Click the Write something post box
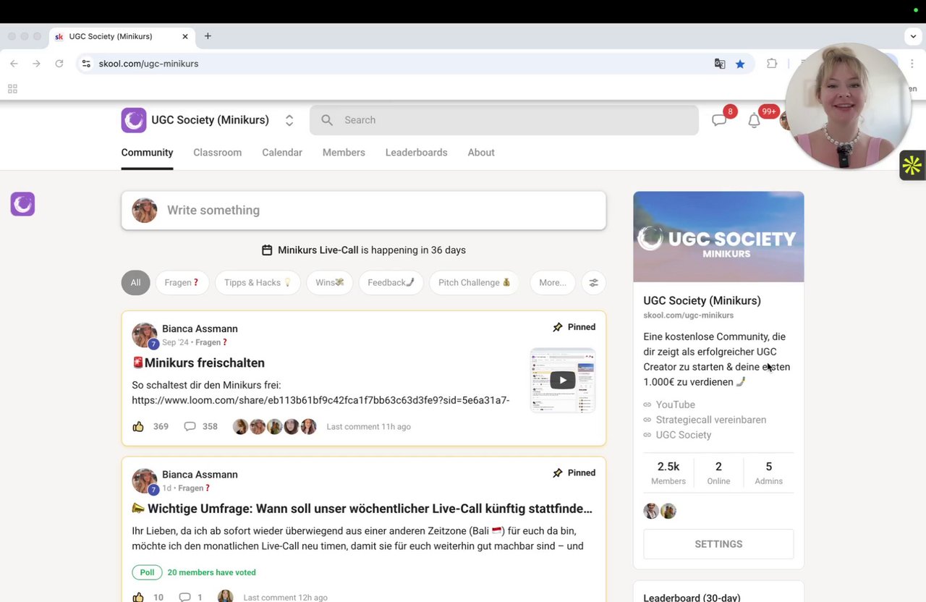This screenshot has height=602, width=926. pos(364,211)
